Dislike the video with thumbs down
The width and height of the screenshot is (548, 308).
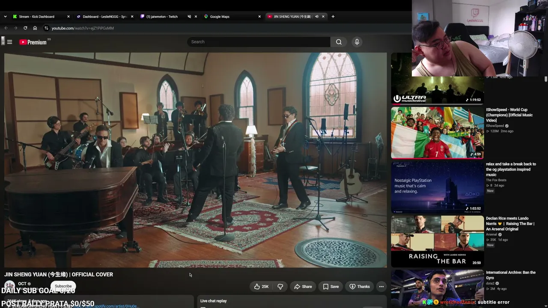click(x=280, y=287)
